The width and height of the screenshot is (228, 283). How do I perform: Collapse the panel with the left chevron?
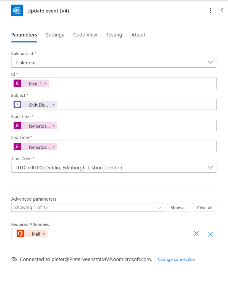pyautogui.click(x=222, y=11)
